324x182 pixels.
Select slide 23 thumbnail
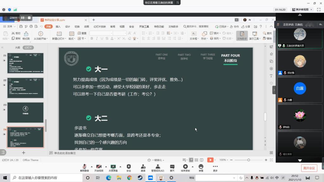pos(25,112)
